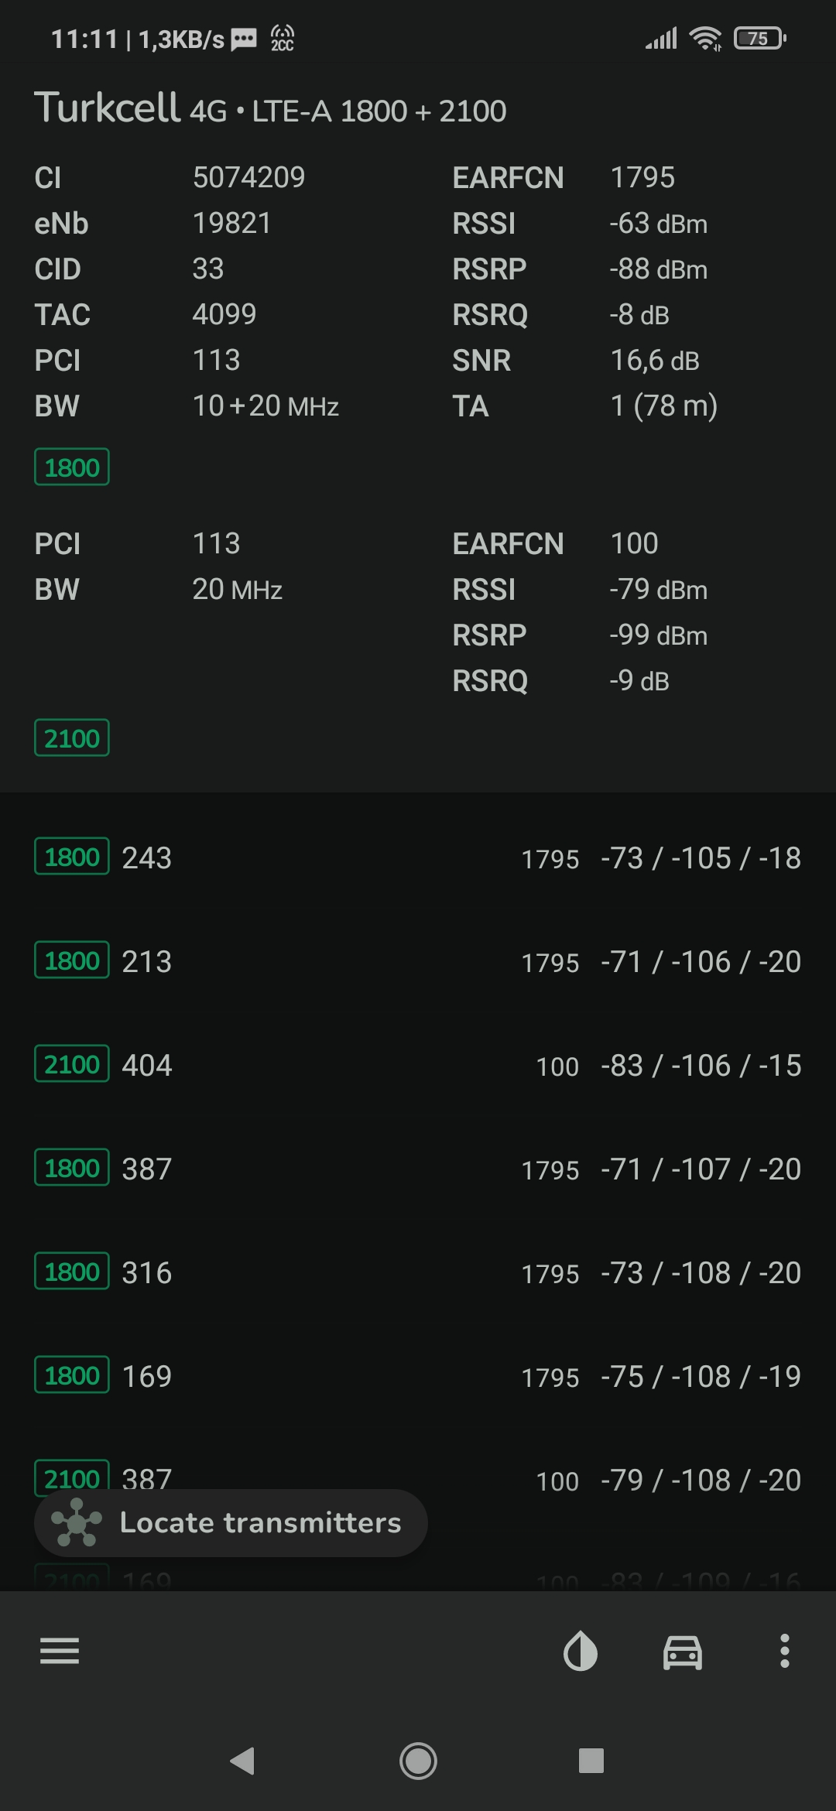Tap the Turkcell 4G network header
The image size is (836, 1811).
click(x=270, y=108)
